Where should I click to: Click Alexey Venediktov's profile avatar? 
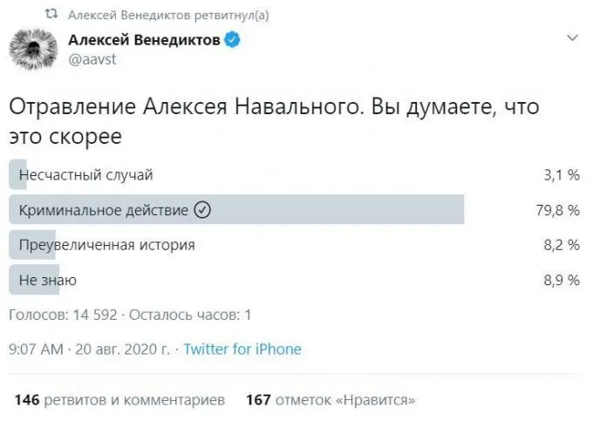33,48
